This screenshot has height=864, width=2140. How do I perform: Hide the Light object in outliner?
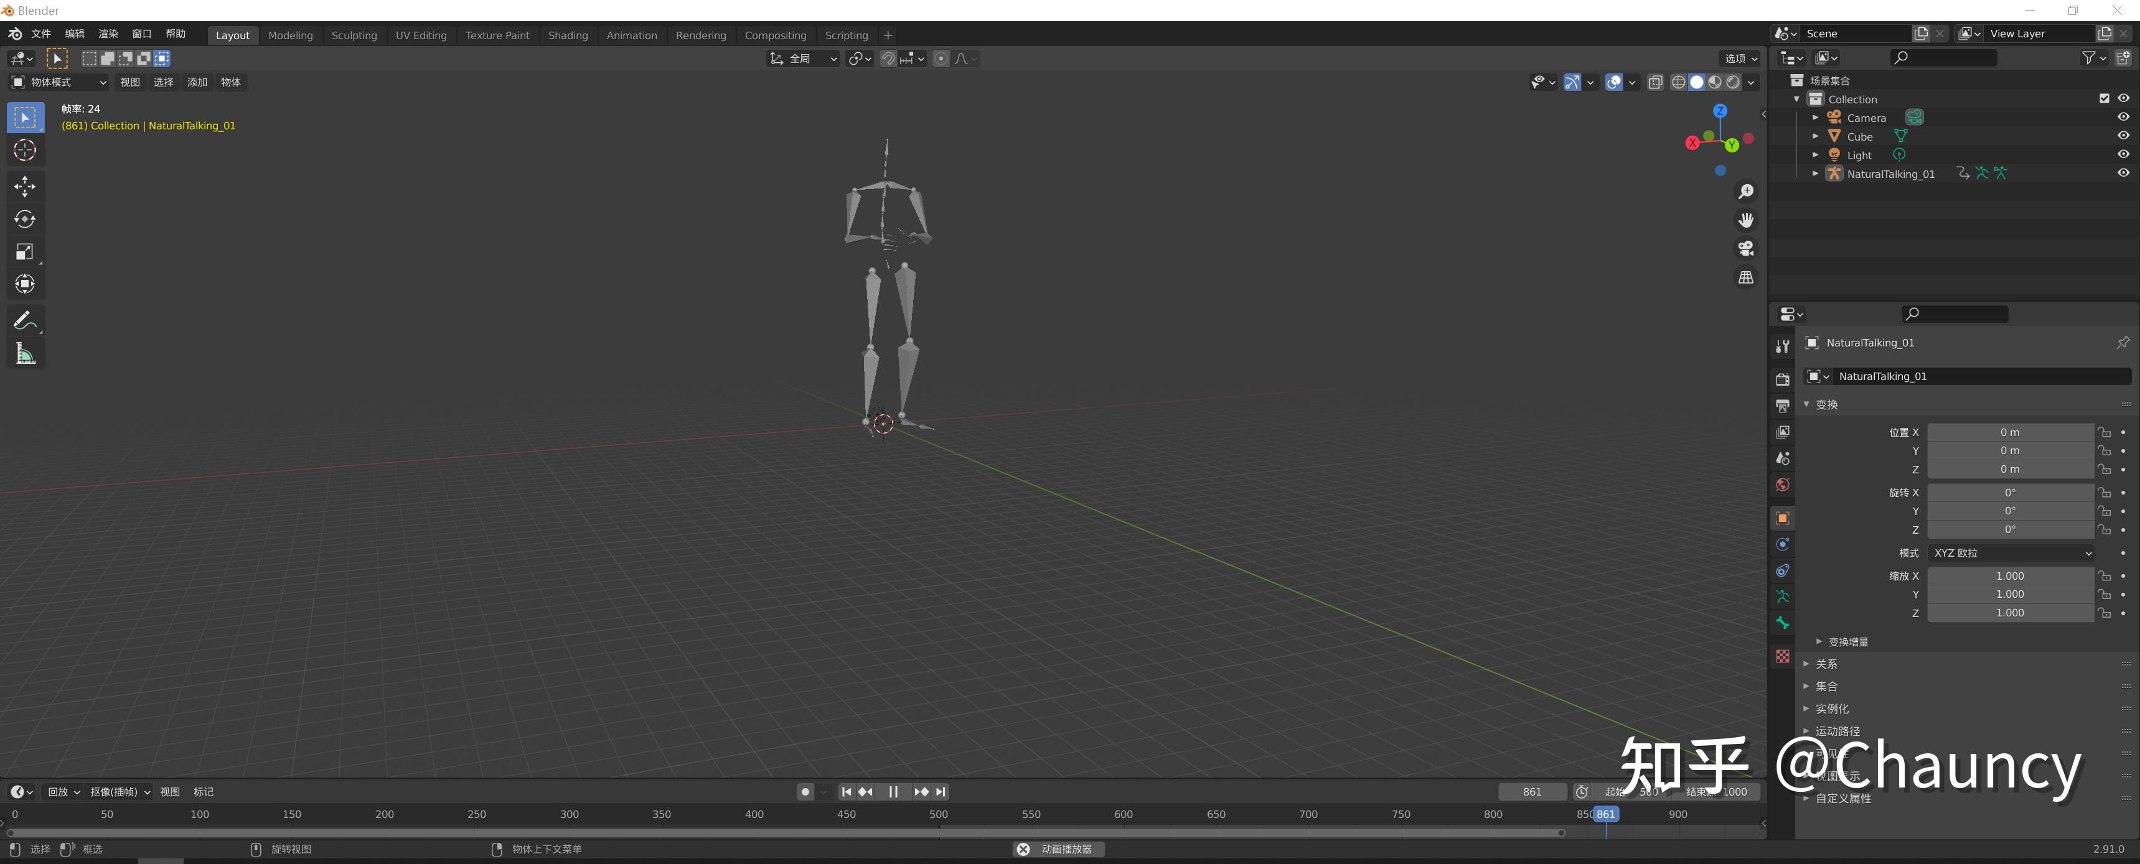pos(2123,154)
